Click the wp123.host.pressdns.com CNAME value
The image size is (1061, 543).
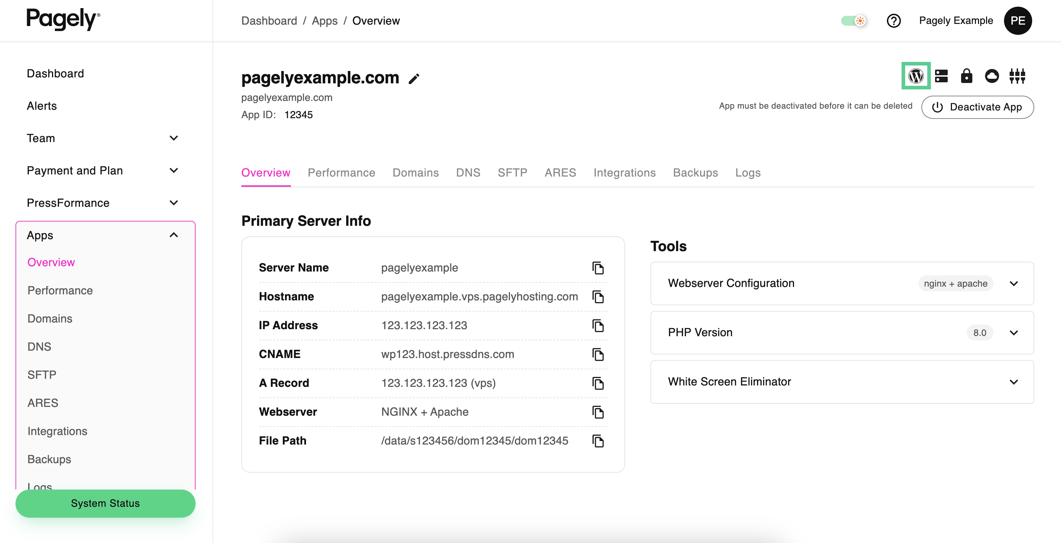click(x=447, y=354)
